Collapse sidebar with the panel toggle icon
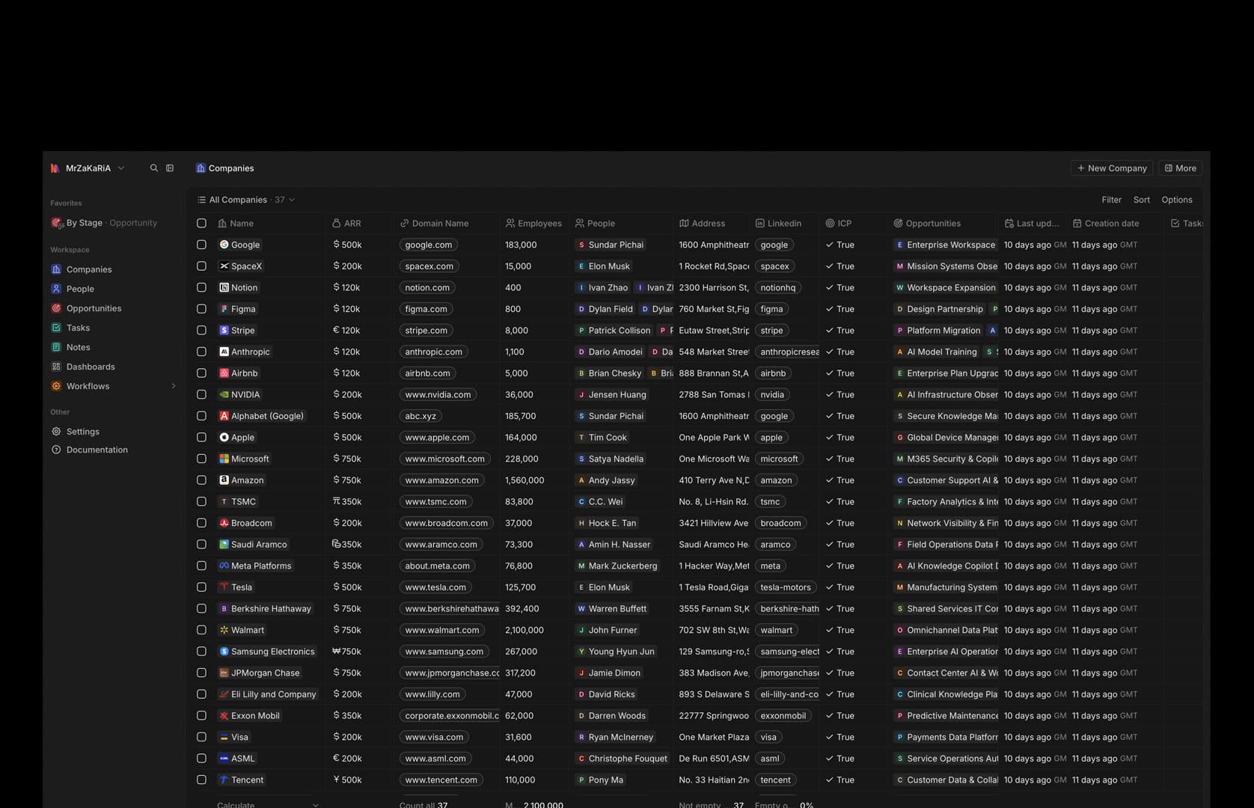The height and width of the screenshot is (808, 1254). point(170,168)
